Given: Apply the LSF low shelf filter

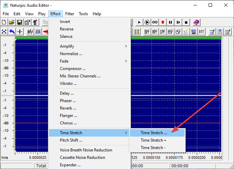Looking at the screenshot, I should [178, 32].
